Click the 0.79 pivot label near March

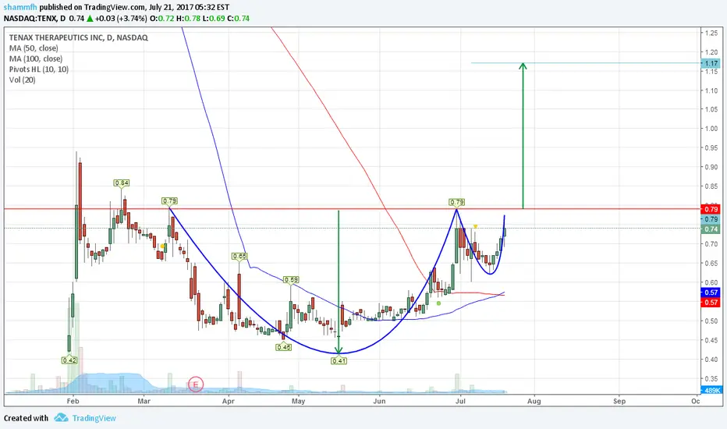[x=170, y=201]
